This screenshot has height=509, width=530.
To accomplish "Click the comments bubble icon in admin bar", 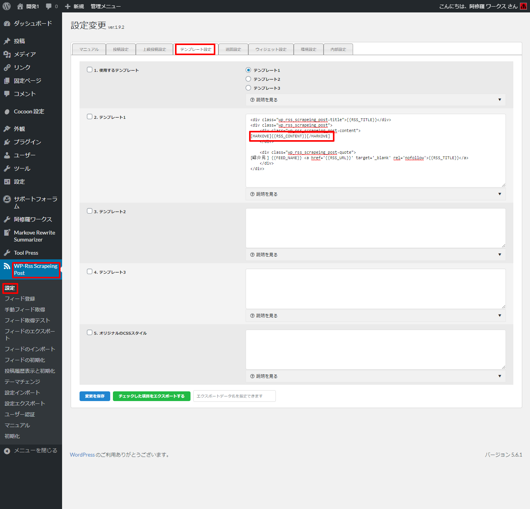I will (49, 6).
